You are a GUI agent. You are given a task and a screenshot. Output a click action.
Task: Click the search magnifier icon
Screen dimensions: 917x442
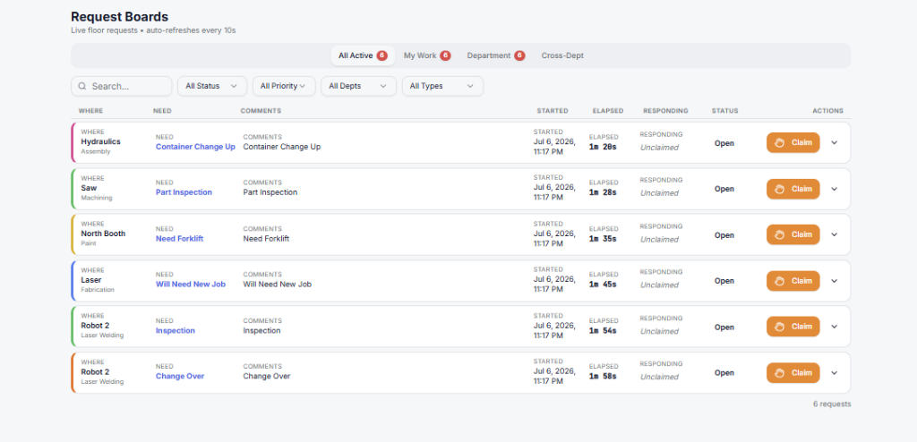click(x=82, y=86)
